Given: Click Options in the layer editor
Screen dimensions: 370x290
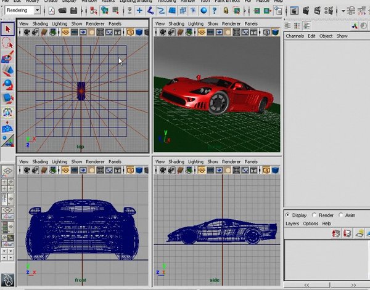Looking at the screenshot, I should tap(310, 224).
